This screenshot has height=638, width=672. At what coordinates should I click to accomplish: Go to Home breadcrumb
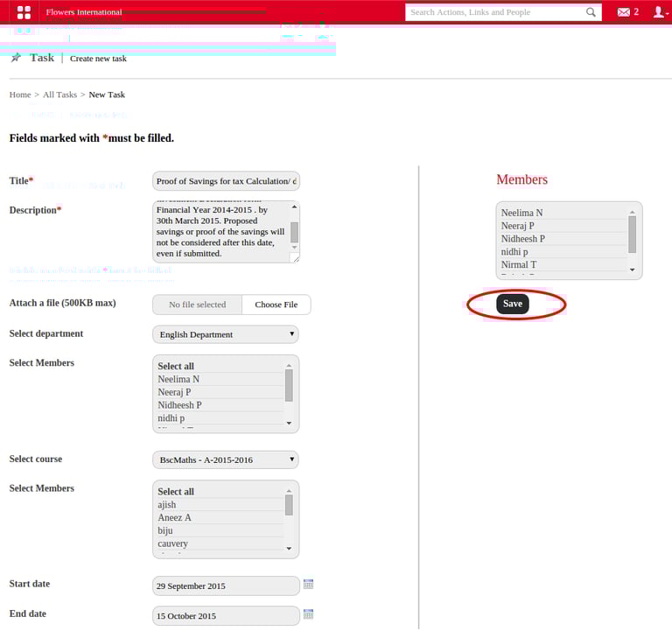click(x=20, y=95)
